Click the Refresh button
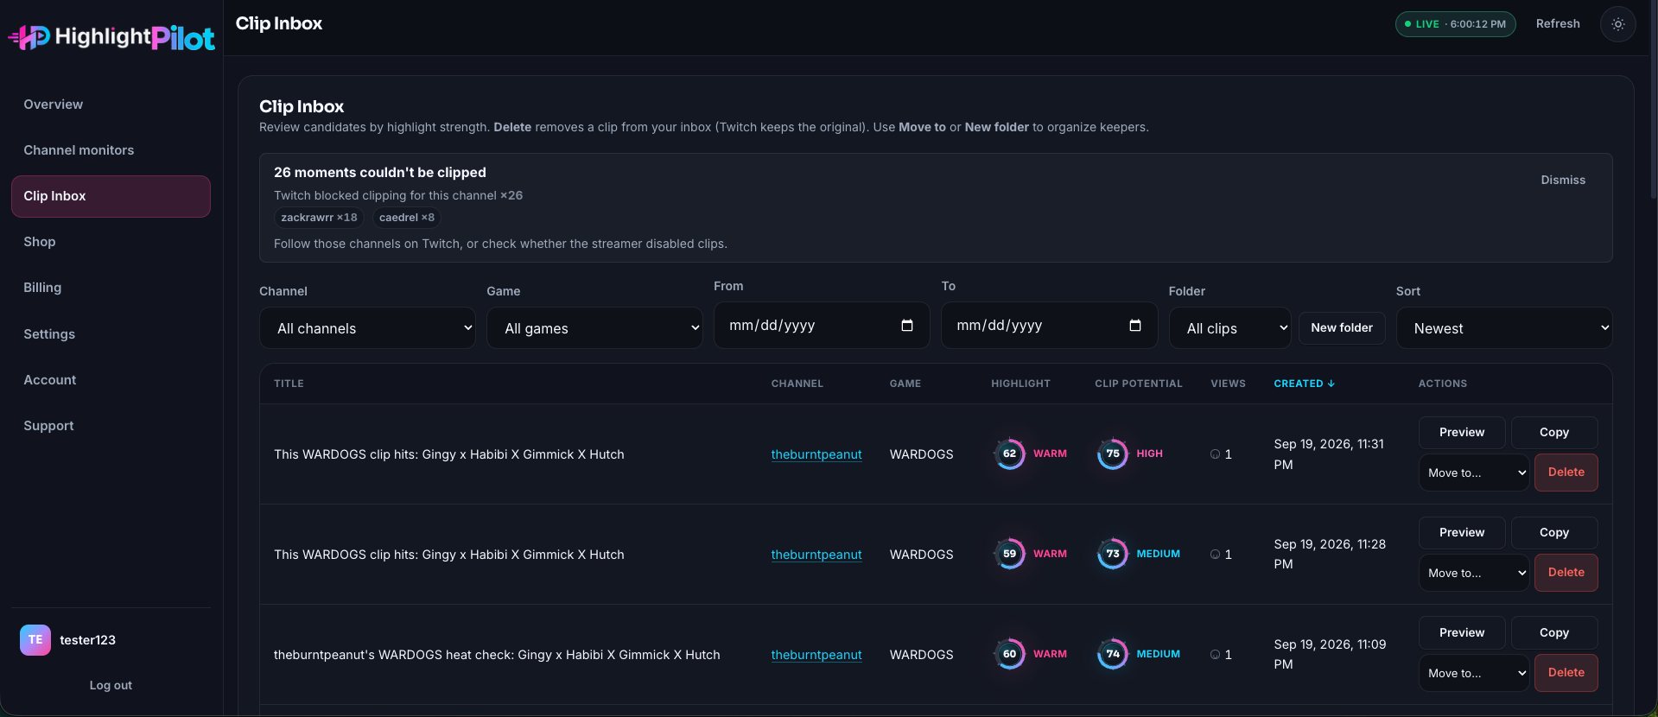Viewport: 1658px width, 717px height. point(1558,24)
